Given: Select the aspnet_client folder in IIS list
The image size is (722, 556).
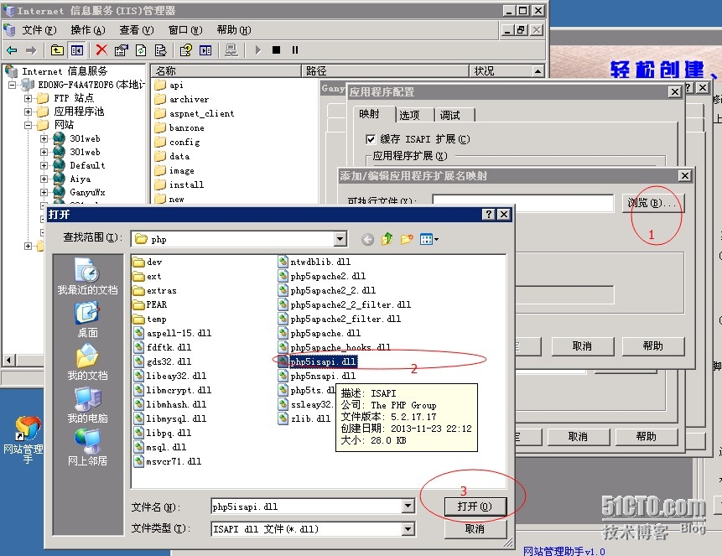Looking at the screenshot, I should pyautogui.click(x=195, y=113).
